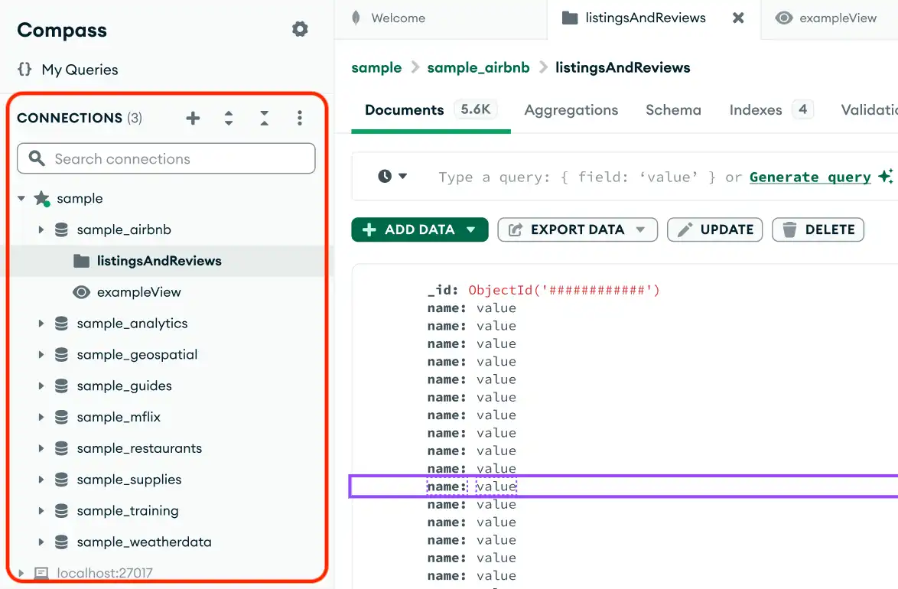Expand the sample_mflix database

[41, 417]
